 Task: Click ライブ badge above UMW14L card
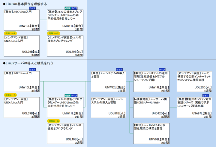[162, 70]
